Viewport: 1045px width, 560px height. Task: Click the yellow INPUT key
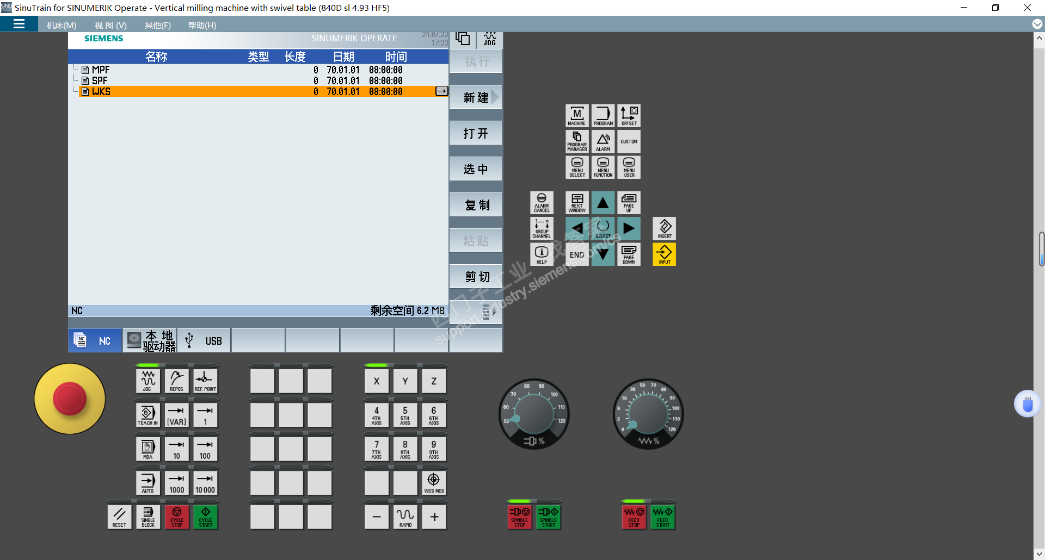pyautogui.click(x=665, y=254)
